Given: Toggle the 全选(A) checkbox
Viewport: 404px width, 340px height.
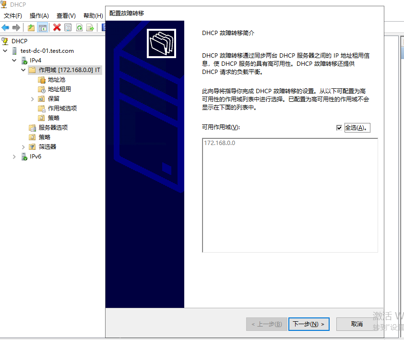Looking at the screenshot, I should [x=339, y=128].
